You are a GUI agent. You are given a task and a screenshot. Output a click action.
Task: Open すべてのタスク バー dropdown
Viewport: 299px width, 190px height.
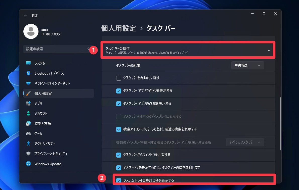pos(245,142)
